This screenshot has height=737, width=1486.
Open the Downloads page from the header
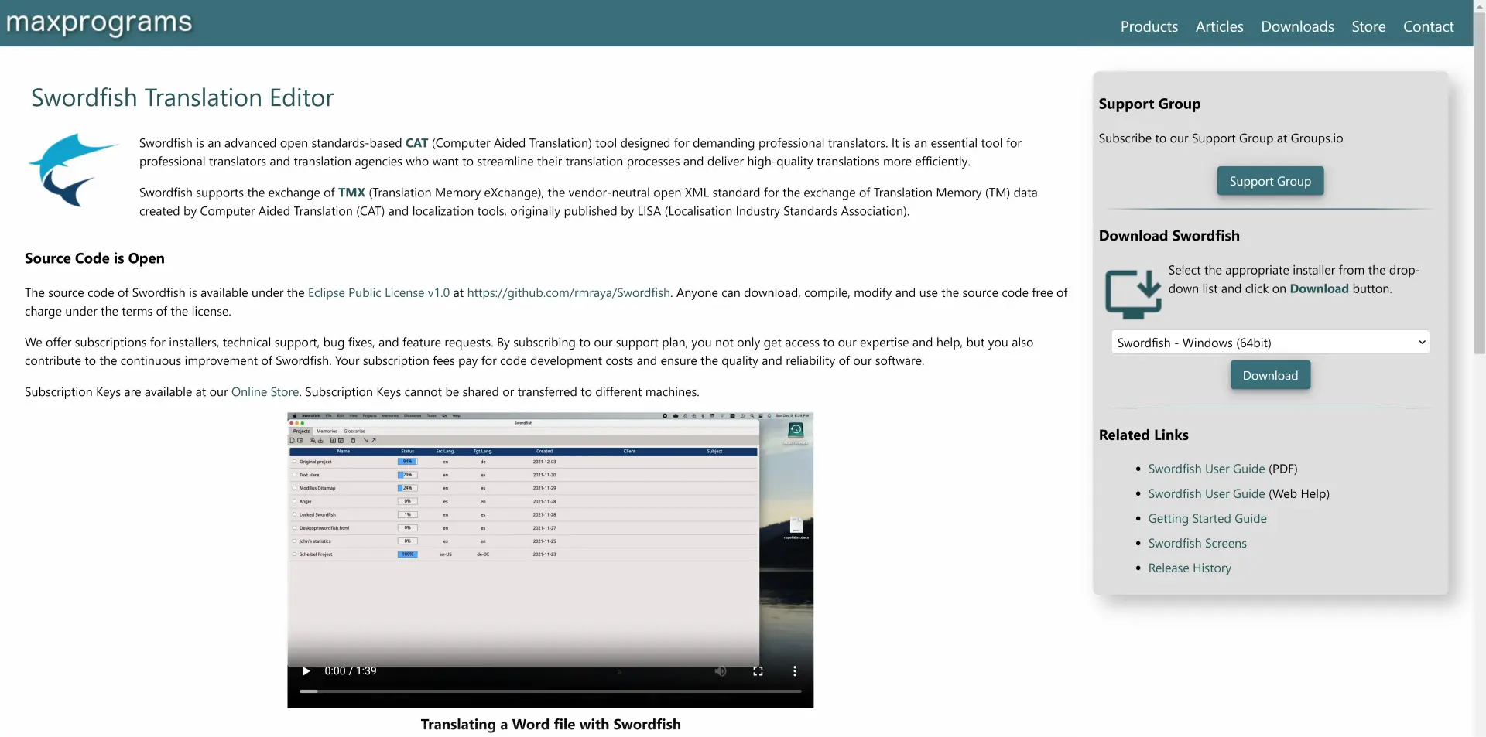1297,26
